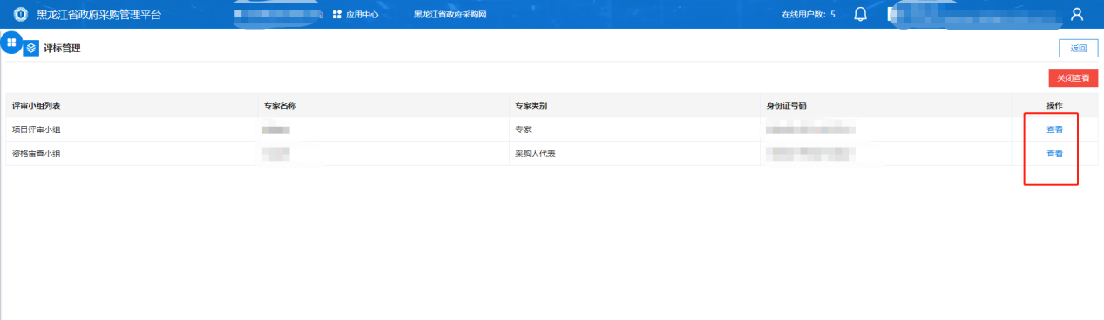1104x320 pixels.
Task: Click the 采购人代表 category cell
Action: 536,154
